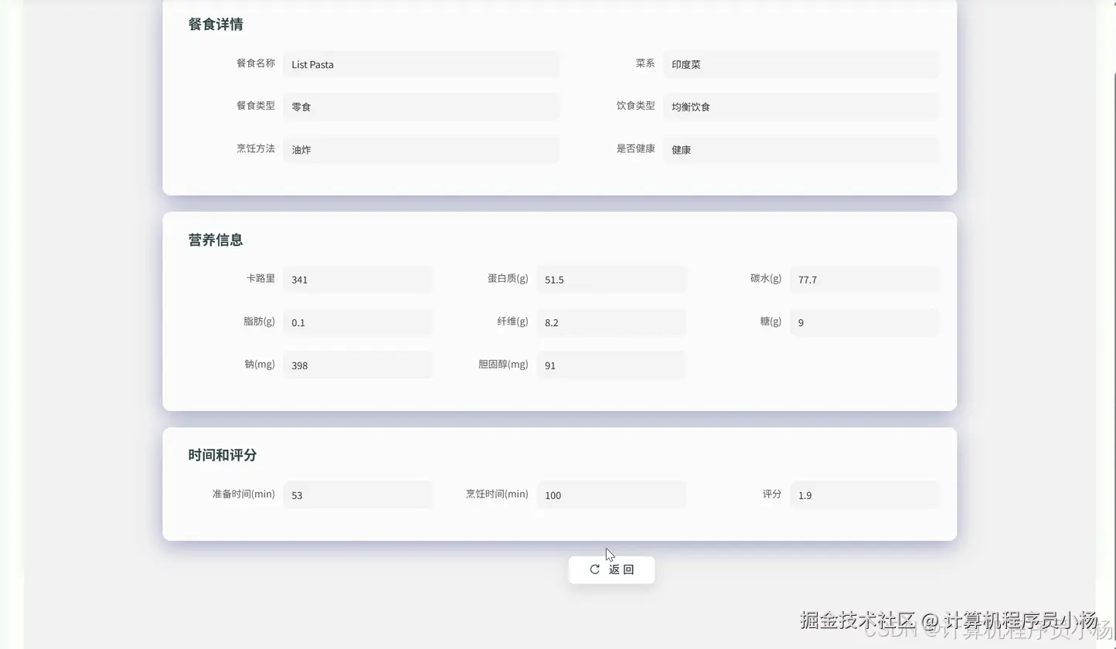Click the 脂肪 field with value 0.1
This screenshot has height=649, width=1116.
[358, 322]
